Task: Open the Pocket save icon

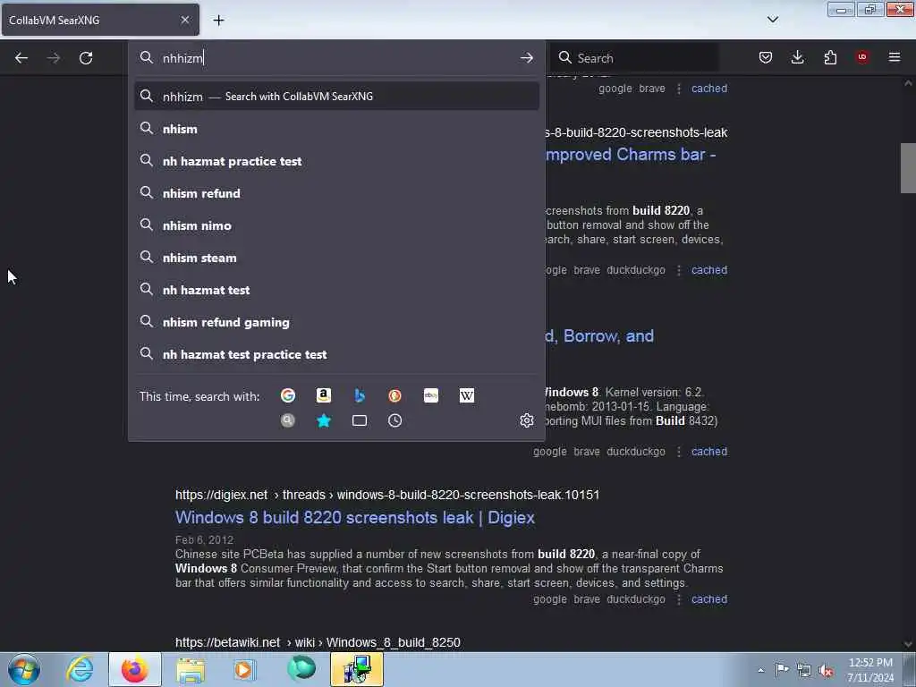Action: pos(766,57)
